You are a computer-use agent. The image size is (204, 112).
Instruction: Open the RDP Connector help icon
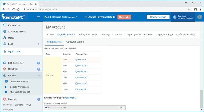(x=39, y=63)
